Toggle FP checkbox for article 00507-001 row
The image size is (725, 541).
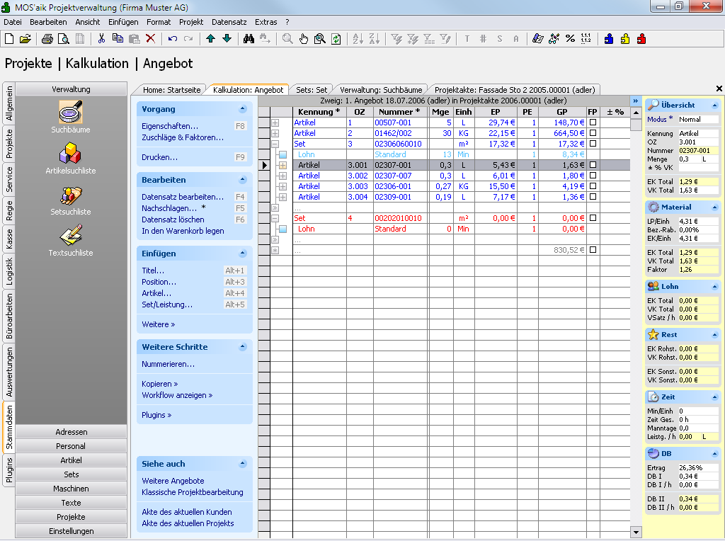click(593, 123)
